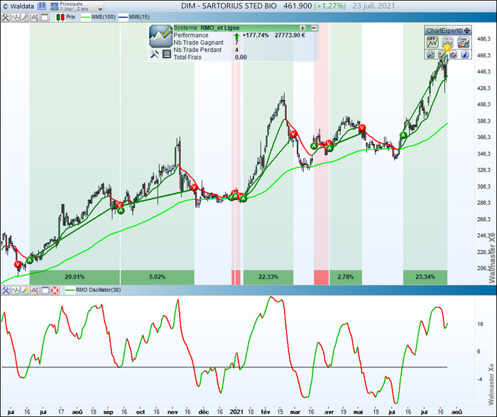Click the Systeme RMO_et Ligne title
497x417 pixels.
click(207, 28)
